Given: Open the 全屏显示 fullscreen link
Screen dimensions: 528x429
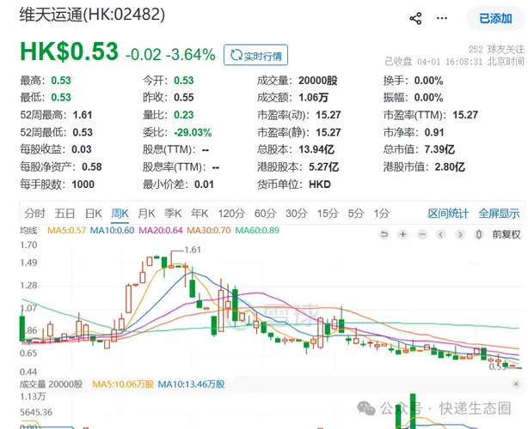Looking at the screenshot, I should (x=499, y=214).
